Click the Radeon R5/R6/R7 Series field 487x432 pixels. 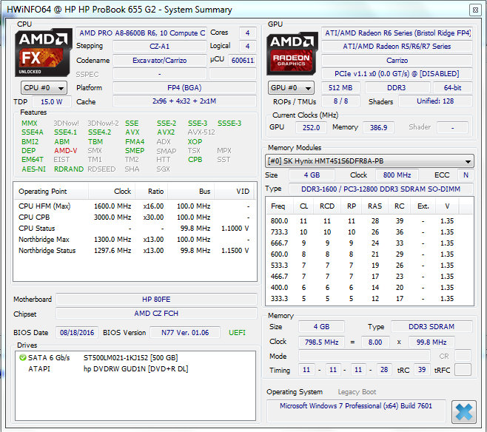397,47
